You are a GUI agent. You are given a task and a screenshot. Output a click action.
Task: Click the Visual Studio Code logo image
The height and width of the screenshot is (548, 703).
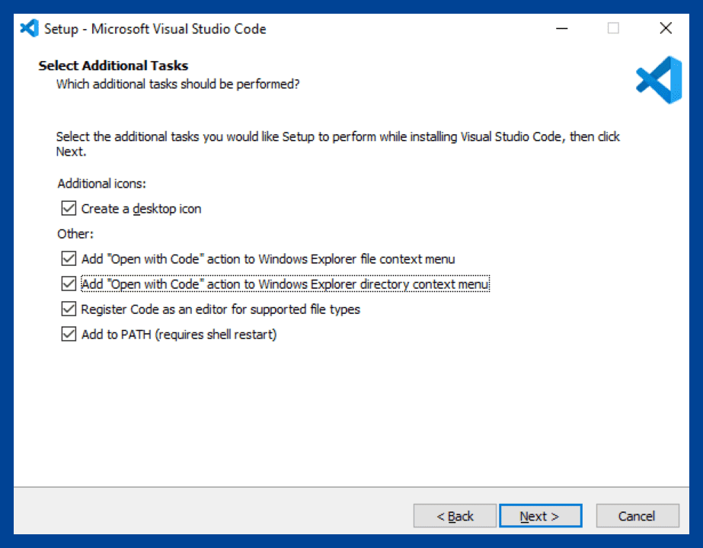coord(658,81)
